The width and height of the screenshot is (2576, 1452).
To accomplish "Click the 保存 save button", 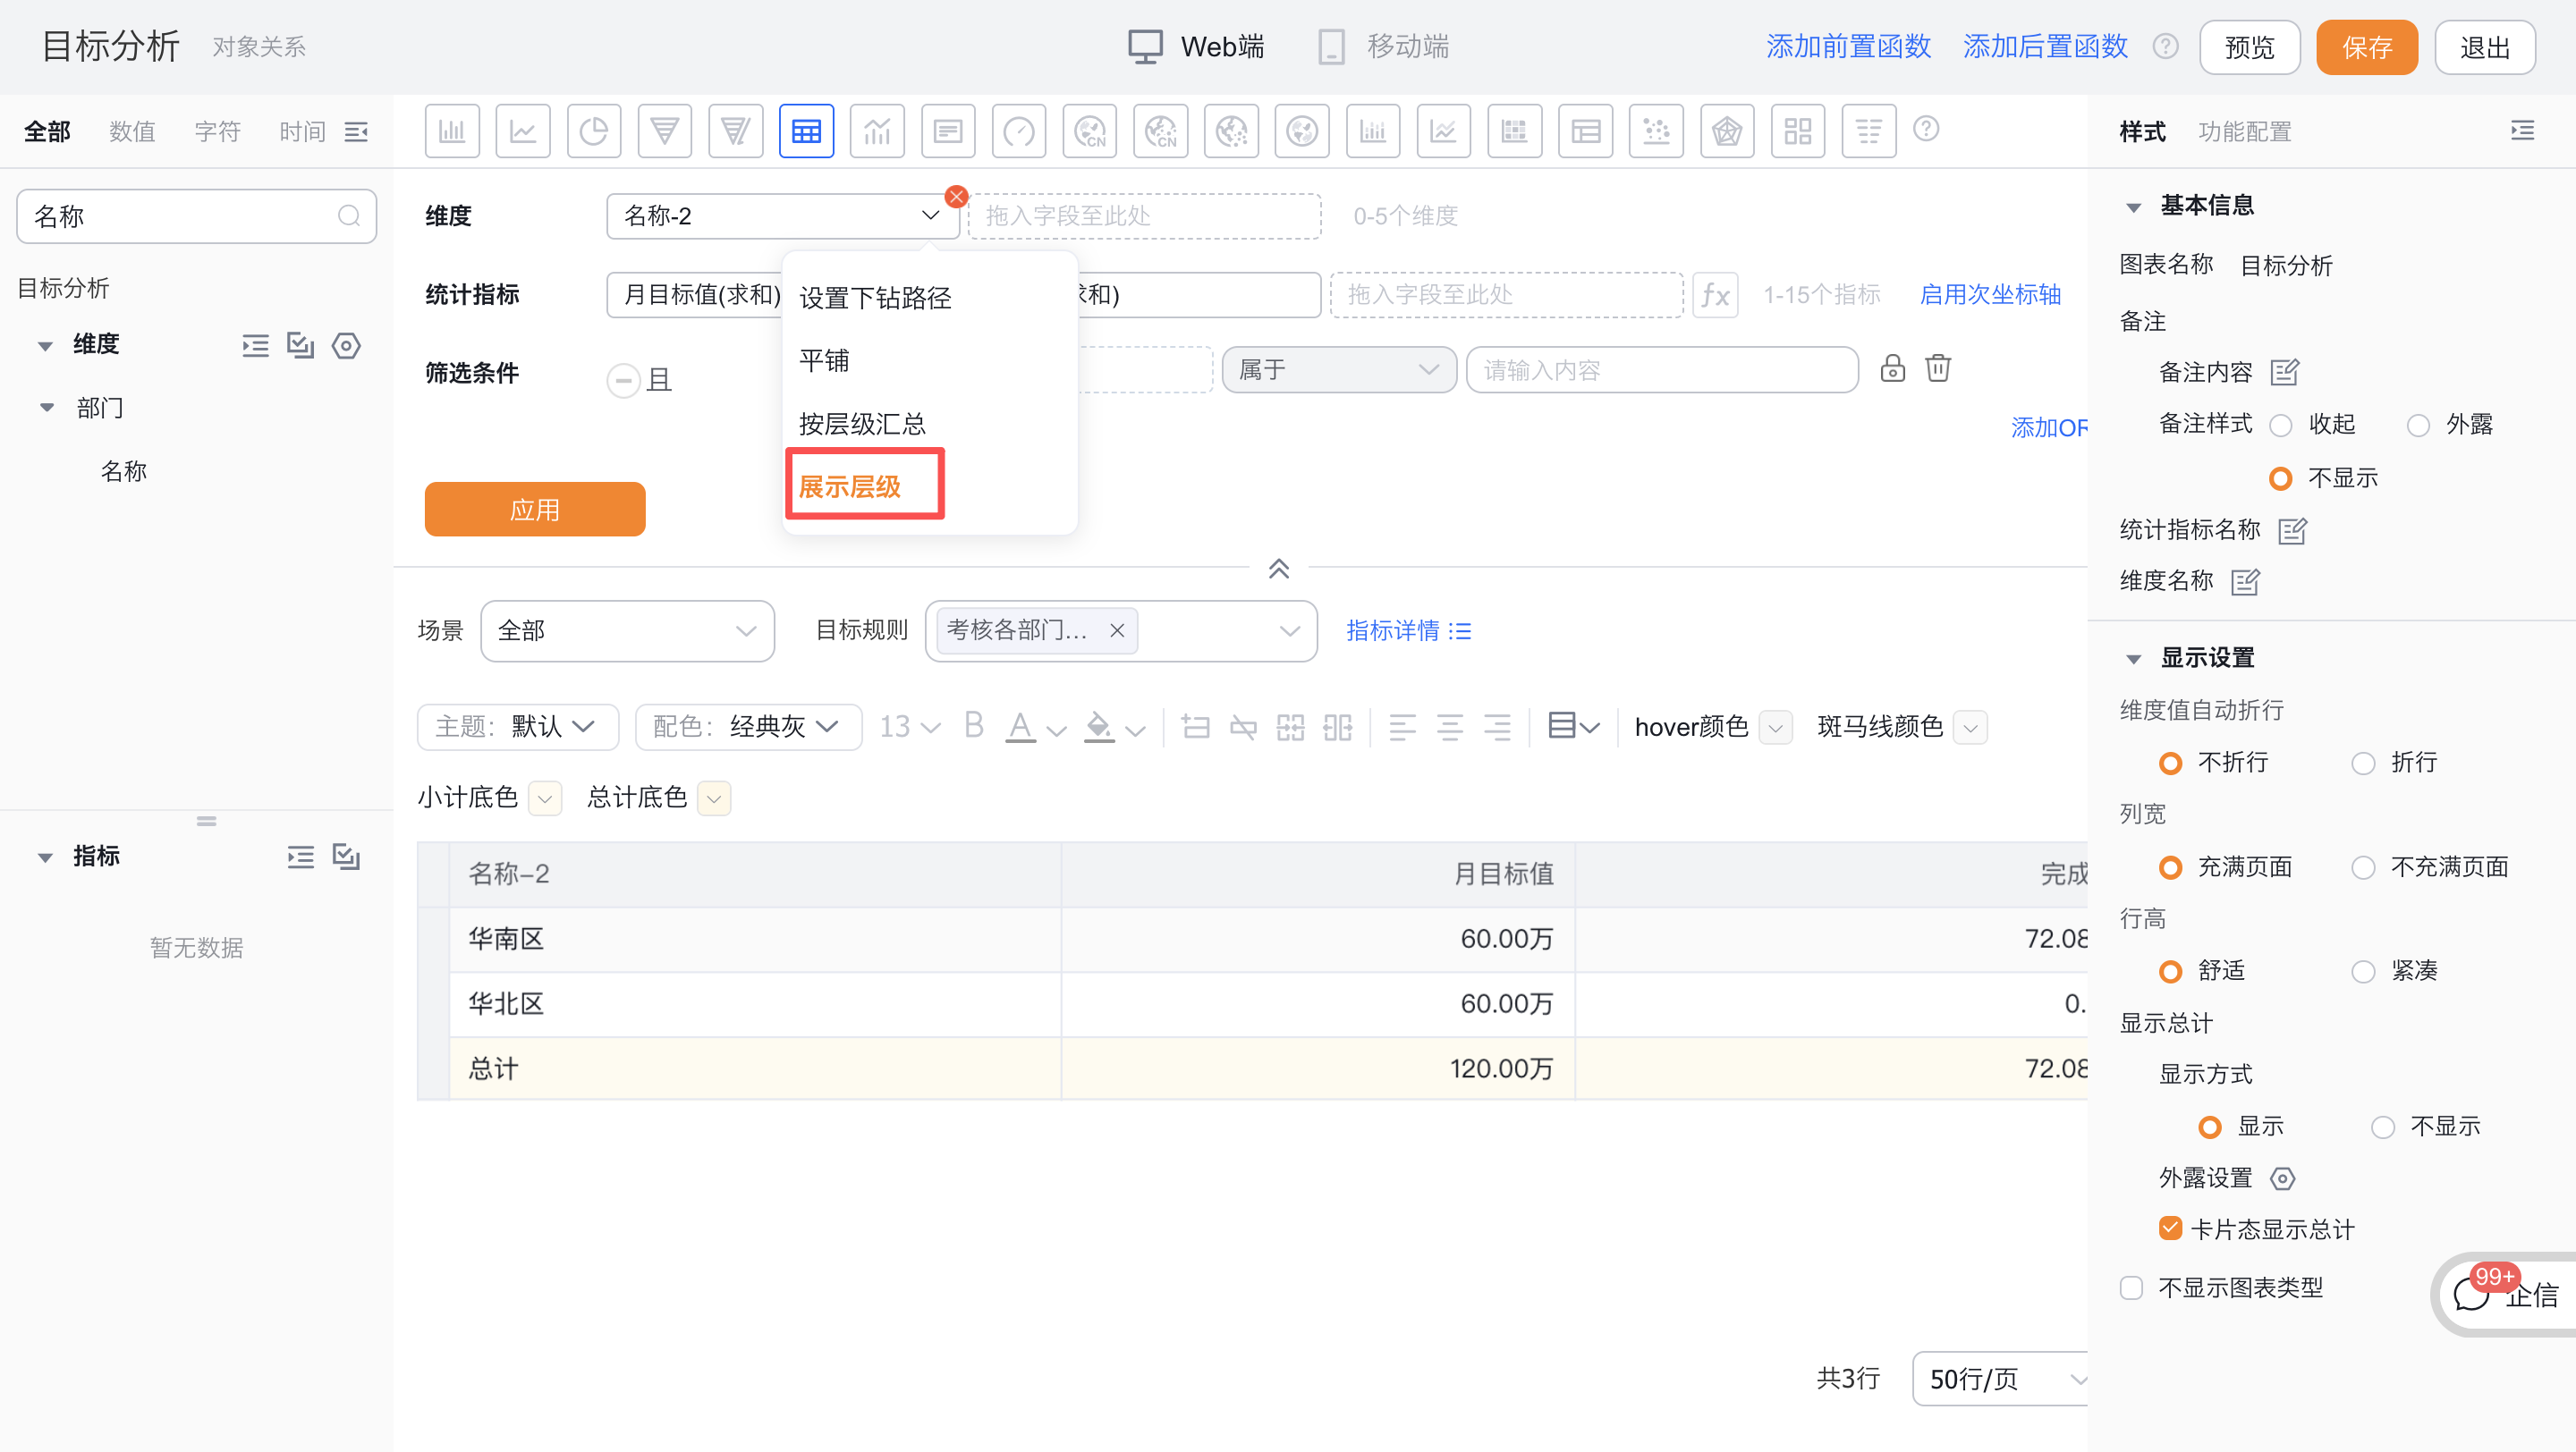I will point(2366,46).
